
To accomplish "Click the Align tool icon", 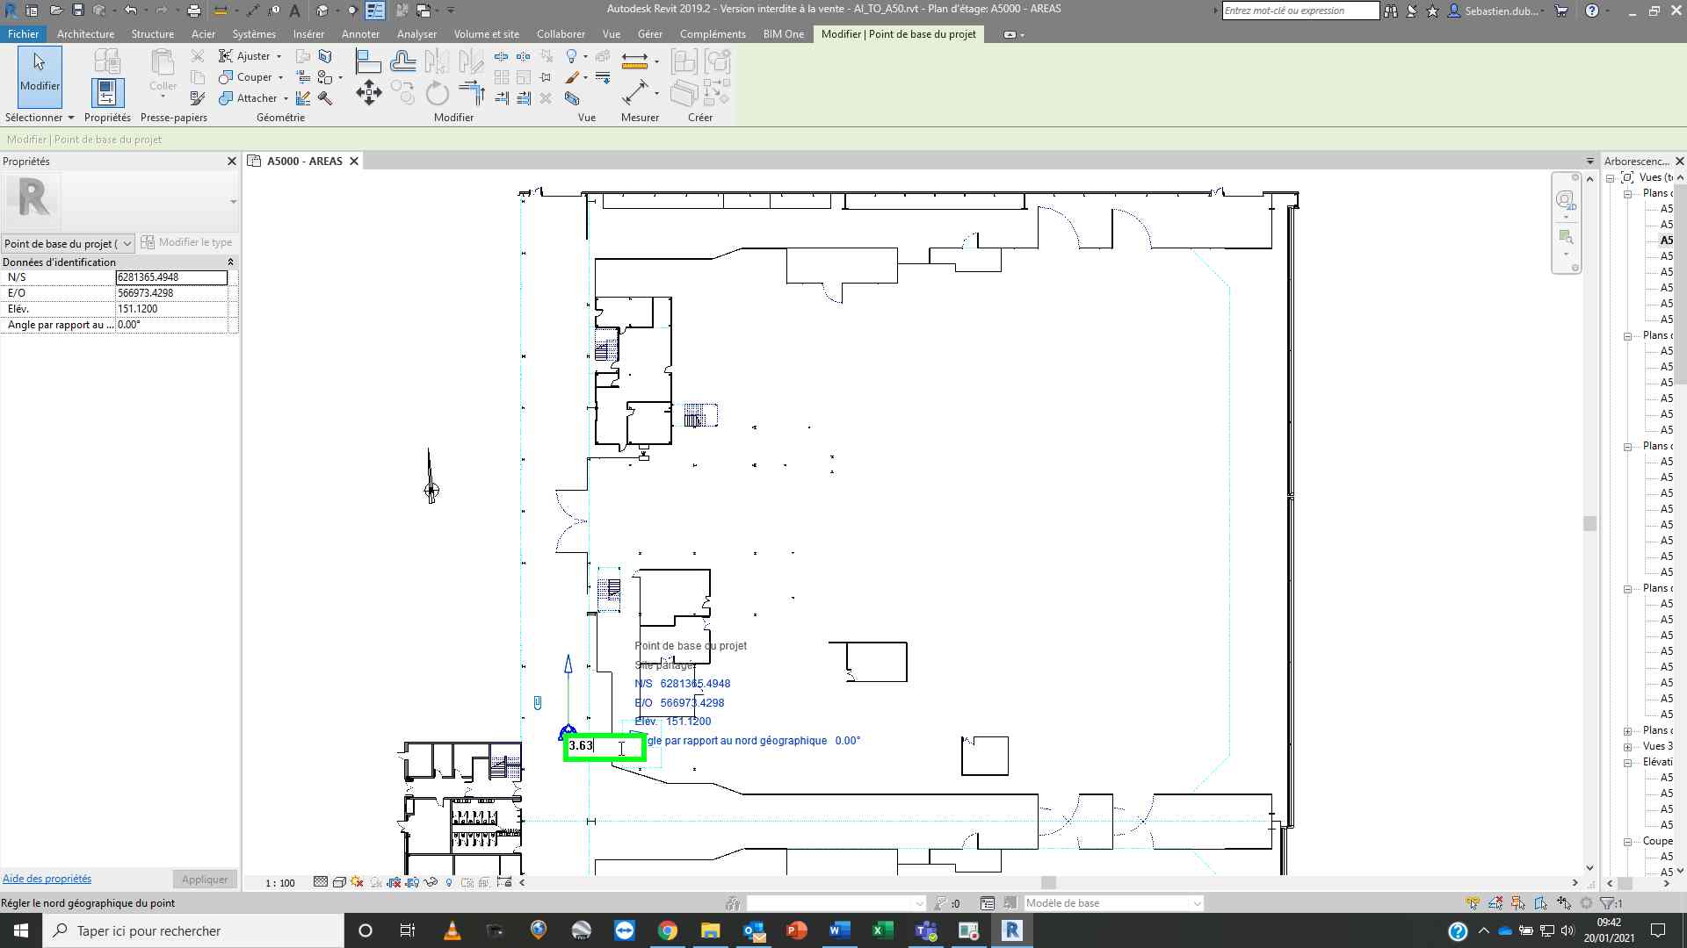I will point(368,61).
